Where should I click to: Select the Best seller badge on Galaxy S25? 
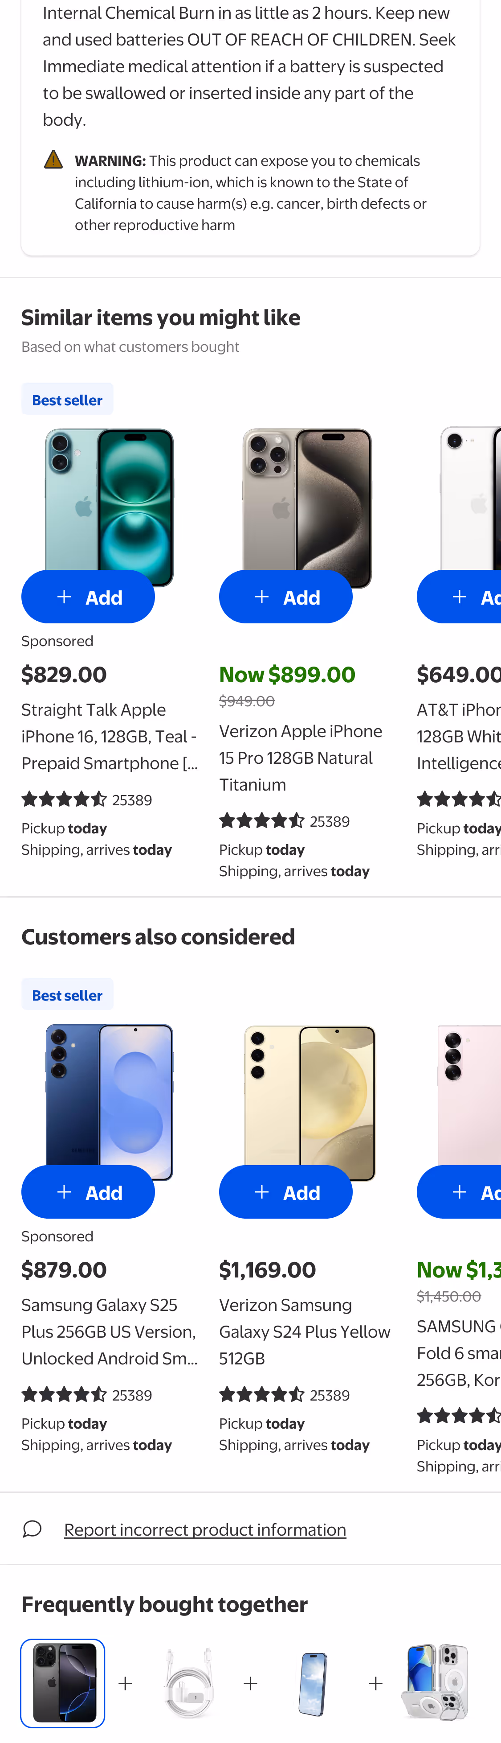(67, 993)
